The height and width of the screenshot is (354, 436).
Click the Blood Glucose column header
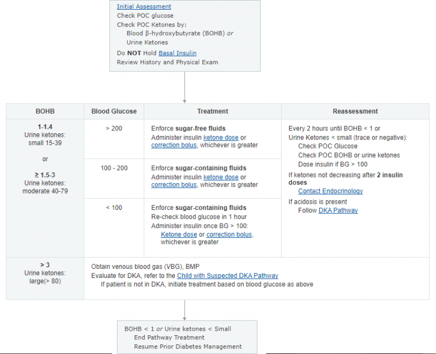[114, 111]
